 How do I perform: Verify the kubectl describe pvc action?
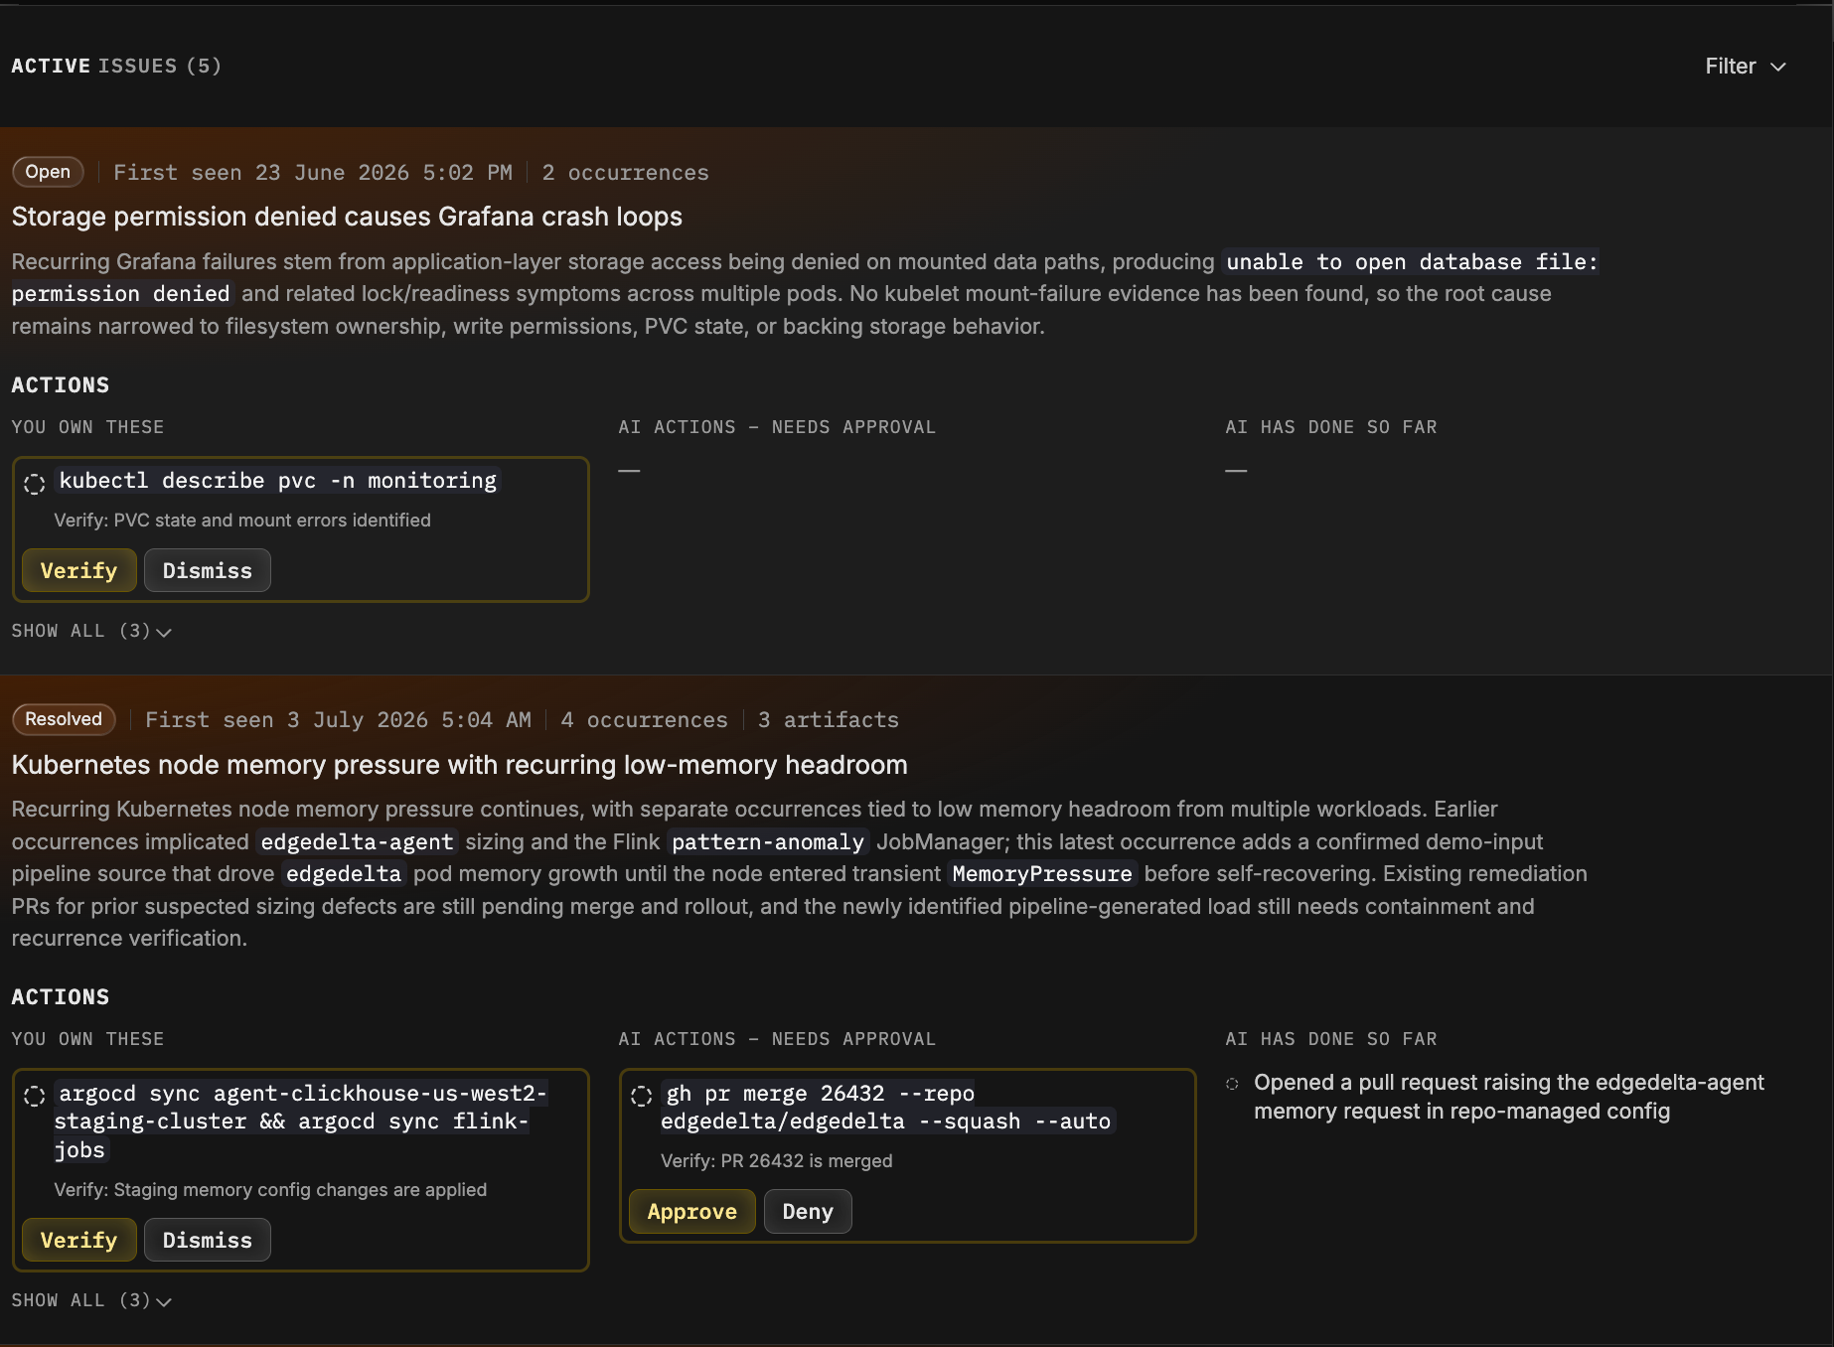pyautogui.click(x=79, y=570)
